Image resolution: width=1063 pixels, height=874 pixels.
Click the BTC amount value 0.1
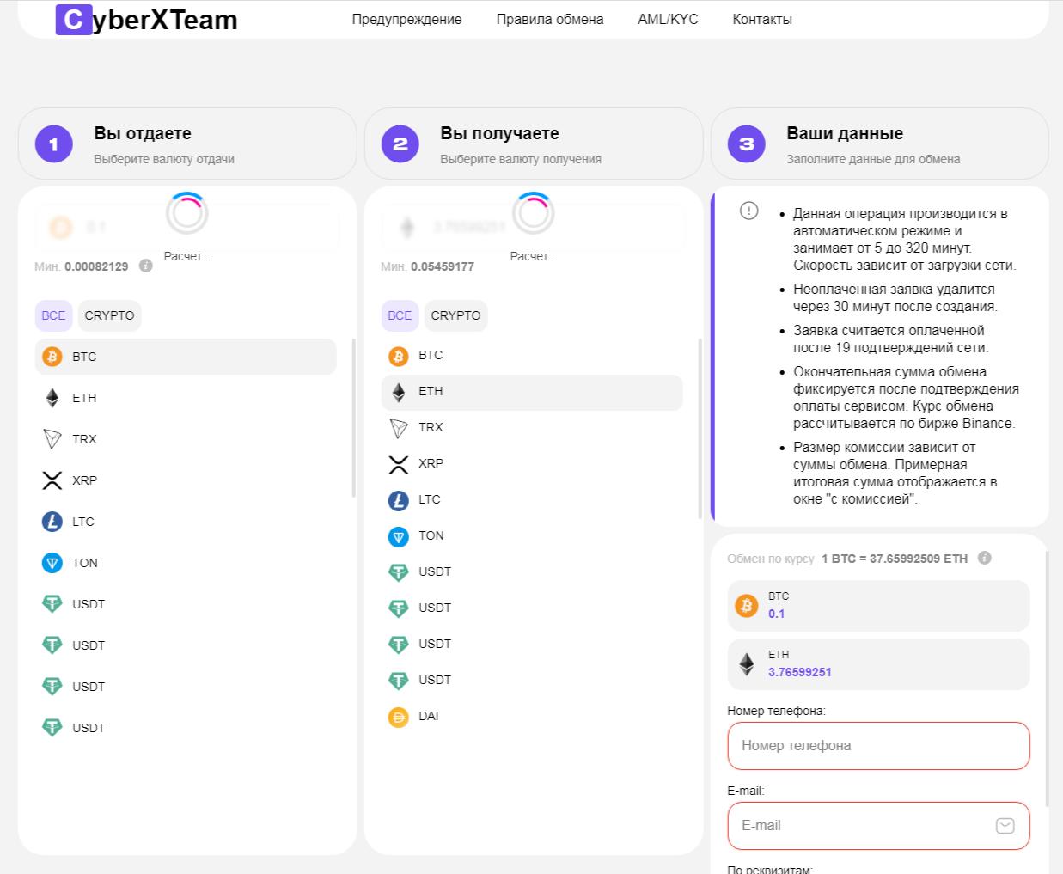pos(777,614)
